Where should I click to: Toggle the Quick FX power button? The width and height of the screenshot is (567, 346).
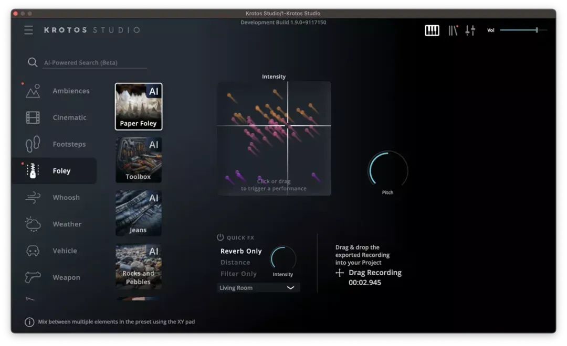tap(220, 237)
